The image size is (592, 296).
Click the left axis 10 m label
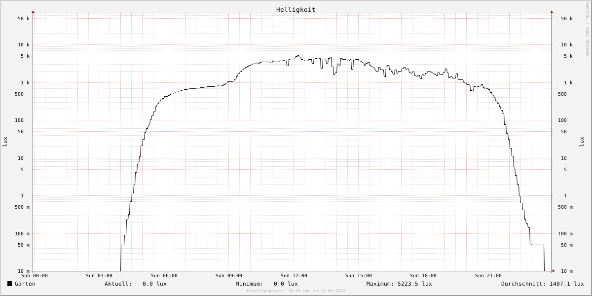24,271
